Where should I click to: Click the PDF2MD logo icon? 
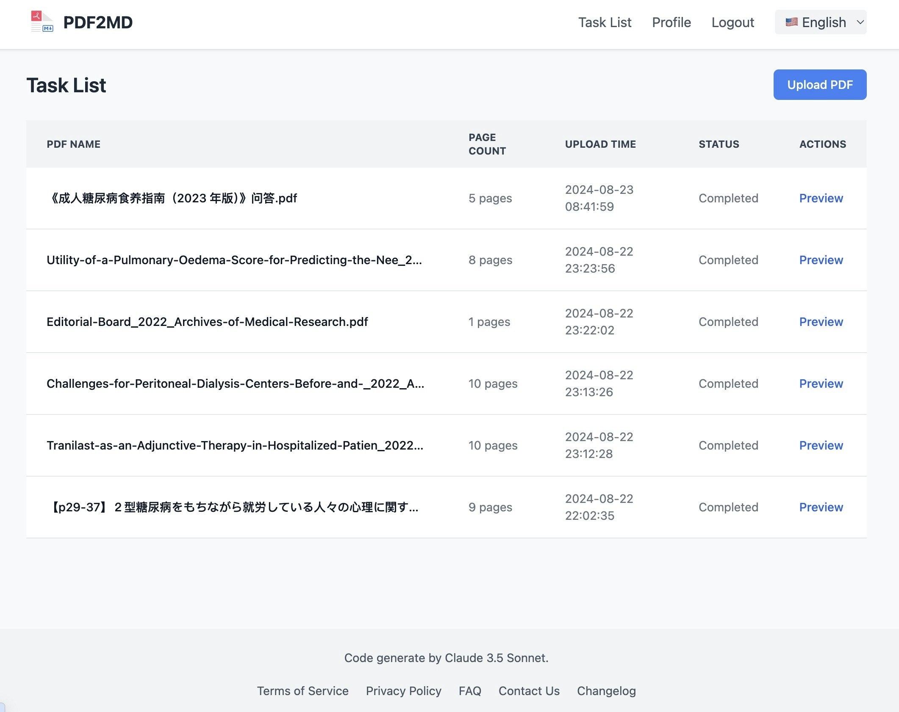click(x=42, y=22)
